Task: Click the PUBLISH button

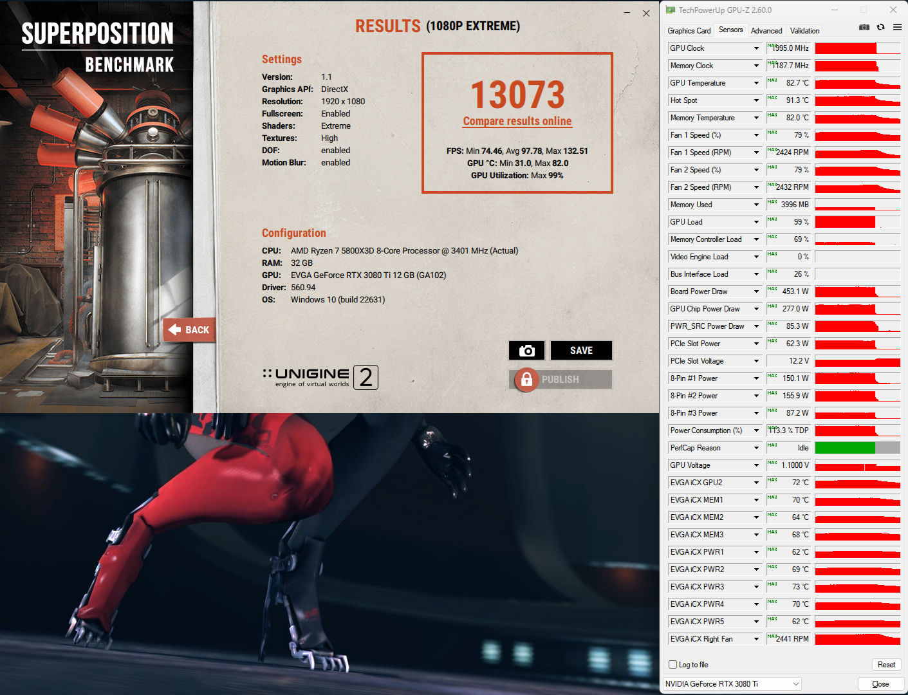Action: point(561,380)
